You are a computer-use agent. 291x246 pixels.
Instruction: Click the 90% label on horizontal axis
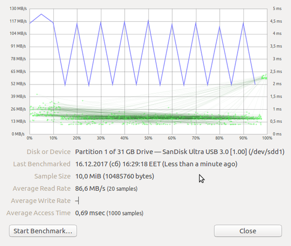tap(243, 138)
